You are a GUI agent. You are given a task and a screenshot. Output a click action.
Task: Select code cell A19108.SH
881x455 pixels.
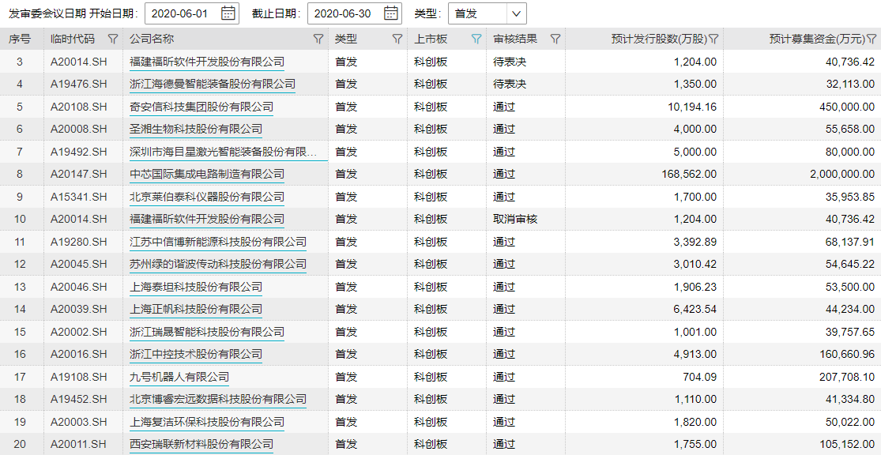[79, 377]
